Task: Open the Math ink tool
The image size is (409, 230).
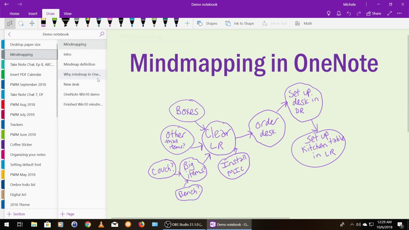Action: point(303,23)
